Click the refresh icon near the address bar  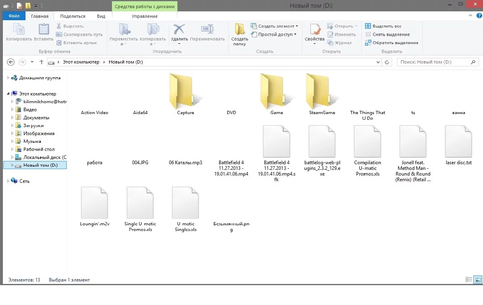click(x=387, y=62)
